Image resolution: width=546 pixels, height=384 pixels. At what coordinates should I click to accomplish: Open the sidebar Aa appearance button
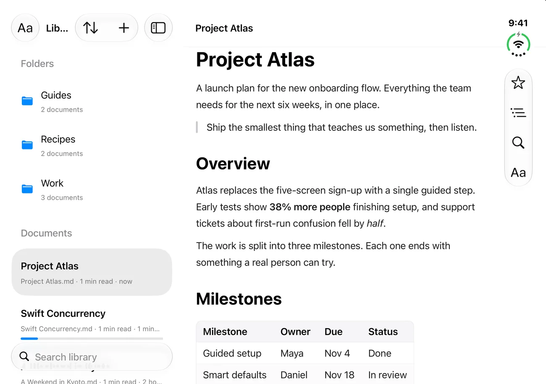coord(25,28)
